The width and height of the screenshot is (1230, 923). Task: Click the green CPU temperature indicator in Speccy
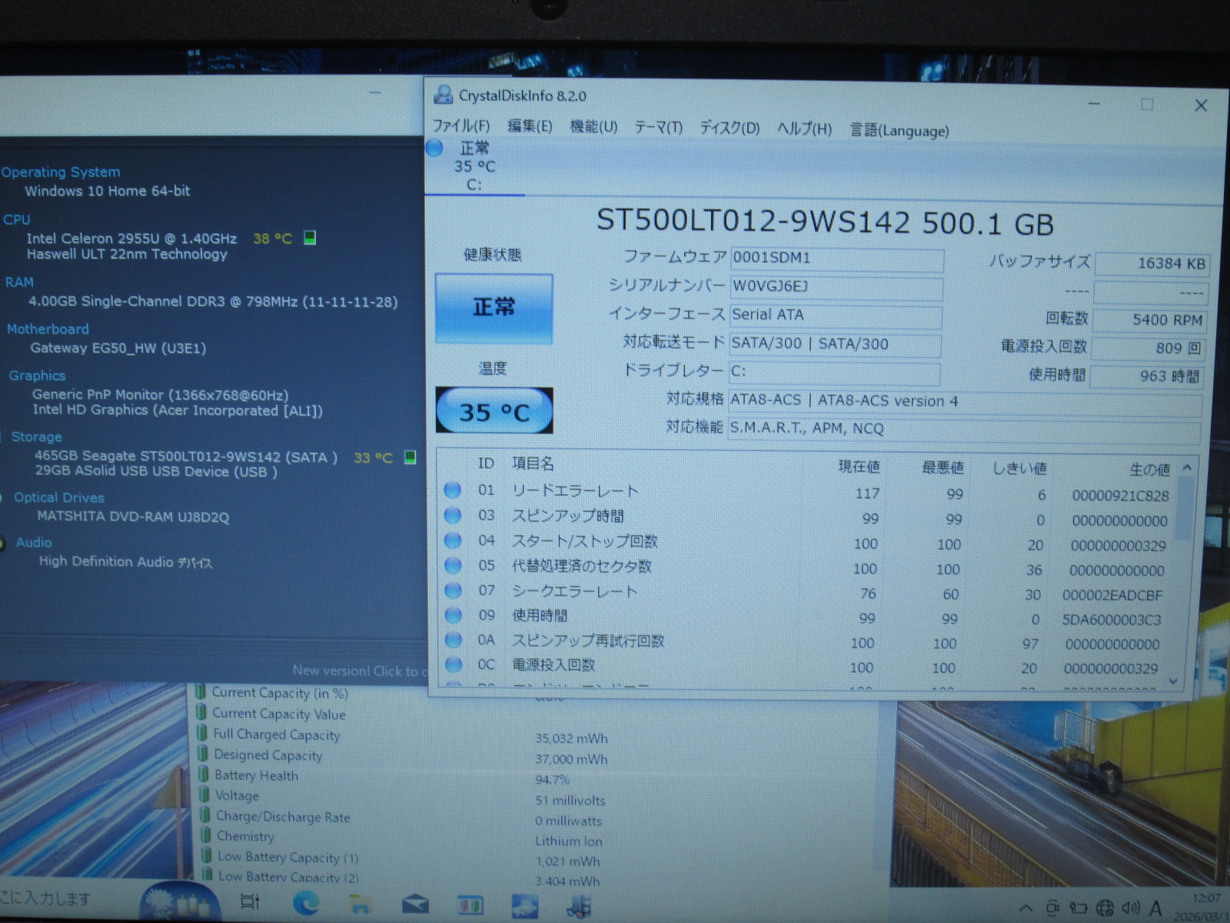pyautogui.click(x=310, y=238)
